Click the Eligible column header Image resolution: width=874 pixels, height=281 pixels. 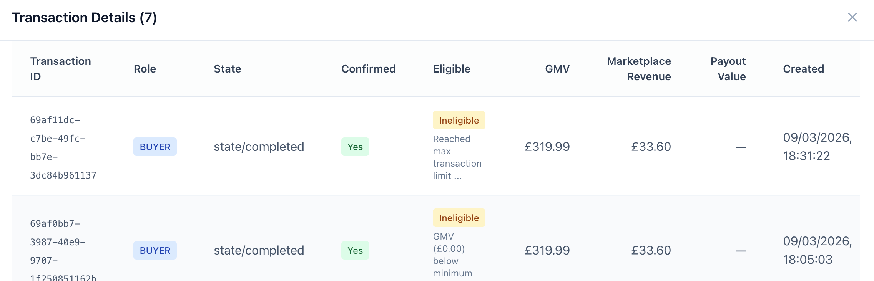(x=452, y=69)
